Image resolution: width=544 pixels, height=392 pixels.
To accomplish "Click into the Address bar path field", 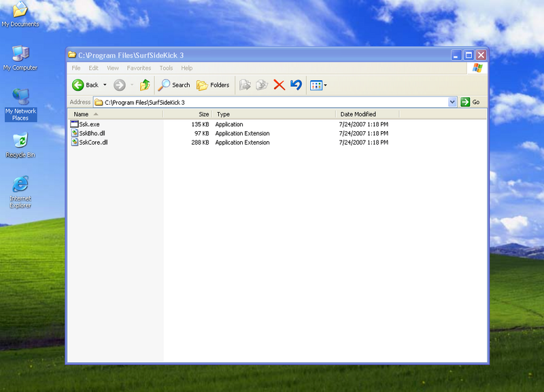I will point(275,102).
